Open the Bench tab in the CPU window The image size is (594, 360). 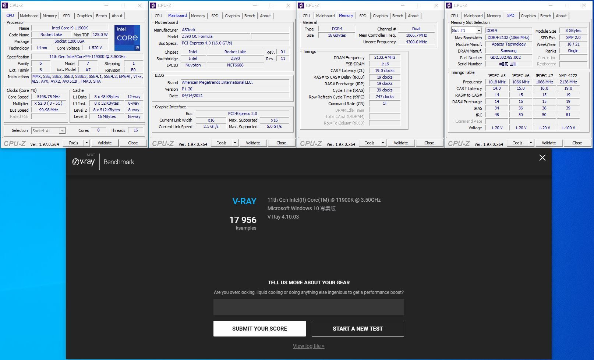[x=102, y=16]
